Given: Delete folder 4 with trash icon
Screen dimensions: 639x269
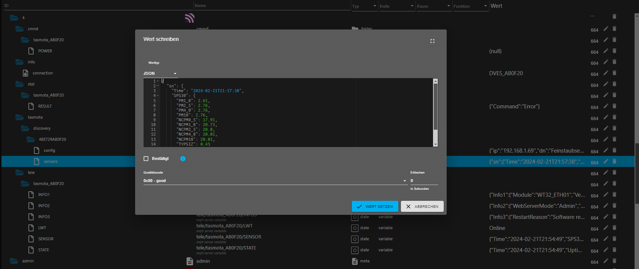Looking at the screenshot, I should click(614, 17).
